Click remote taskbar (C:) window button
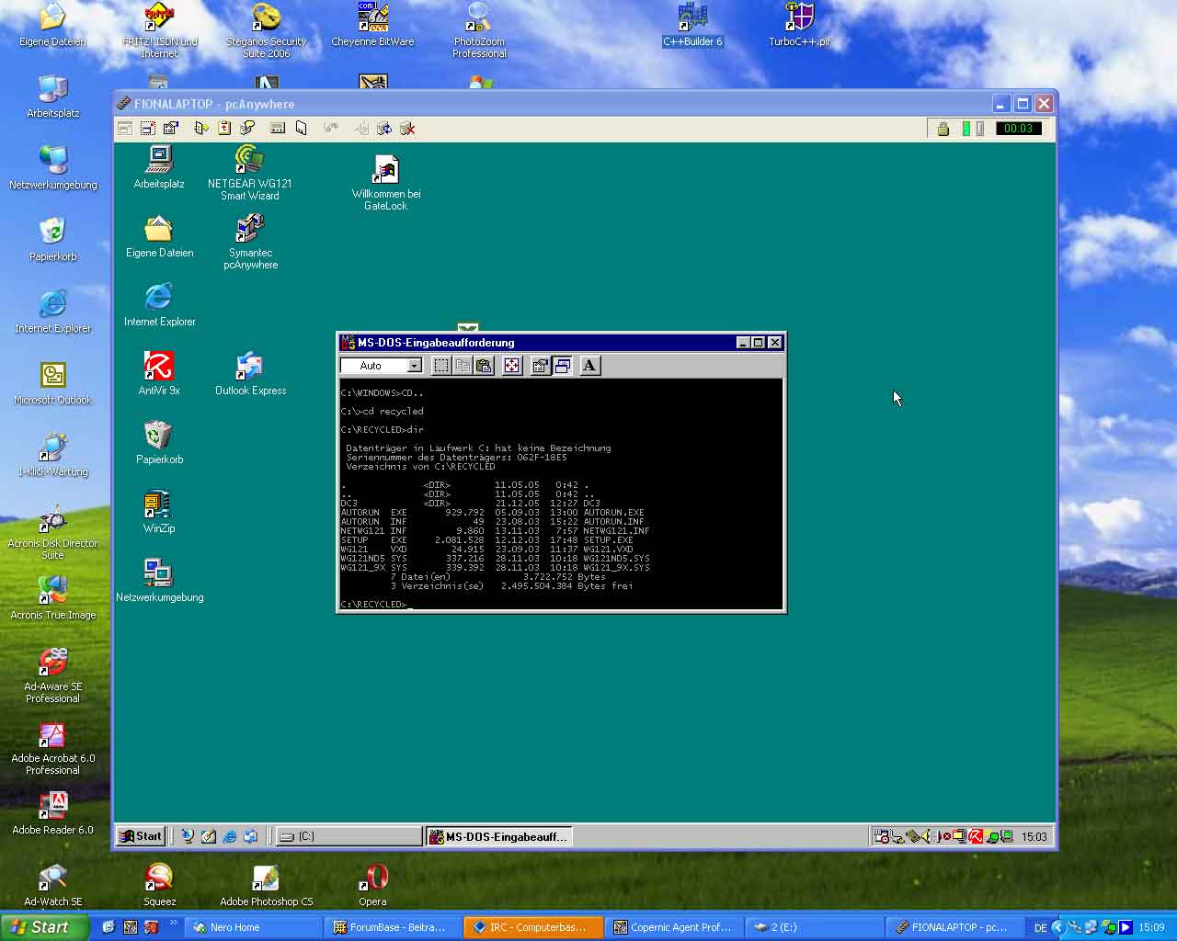 pyautogui.click(x=349, y=836)
